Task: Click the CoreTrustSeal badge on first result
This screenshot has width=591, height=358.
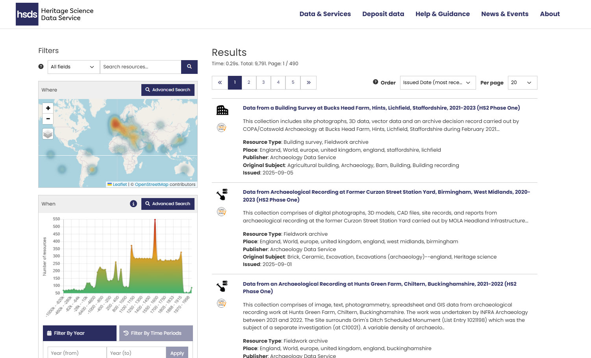Action: click(x=222, y=128)
